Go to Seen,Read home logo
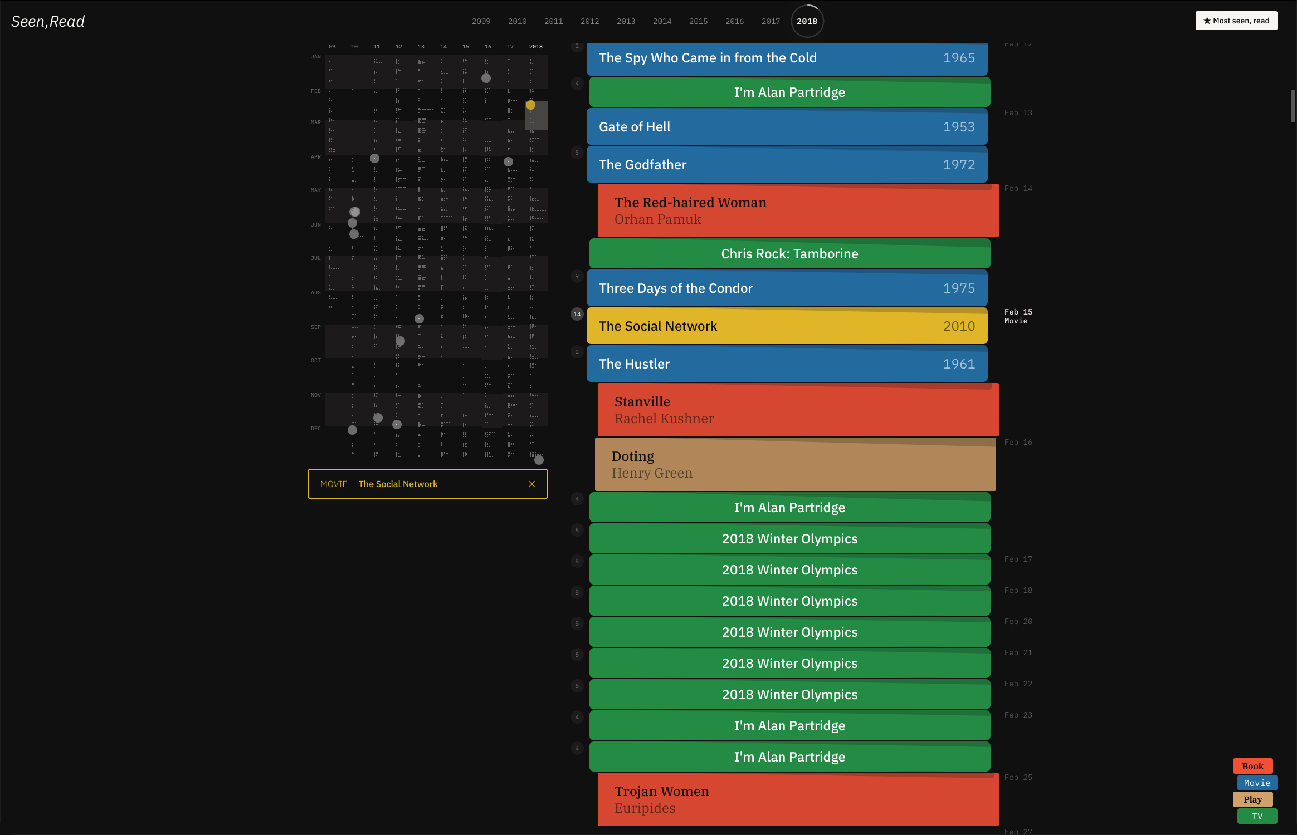The image size is (1297, 835). [48, 21]
